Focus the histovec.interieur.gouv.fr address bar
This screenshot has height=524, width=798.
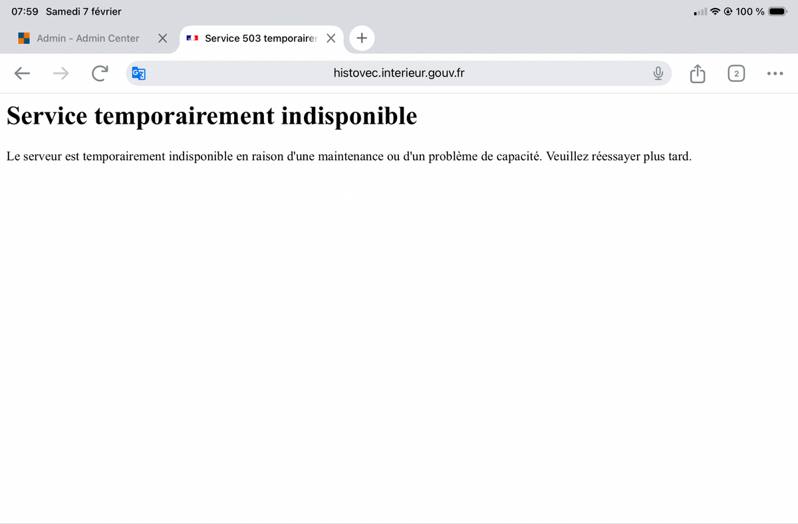coord(399,73)
